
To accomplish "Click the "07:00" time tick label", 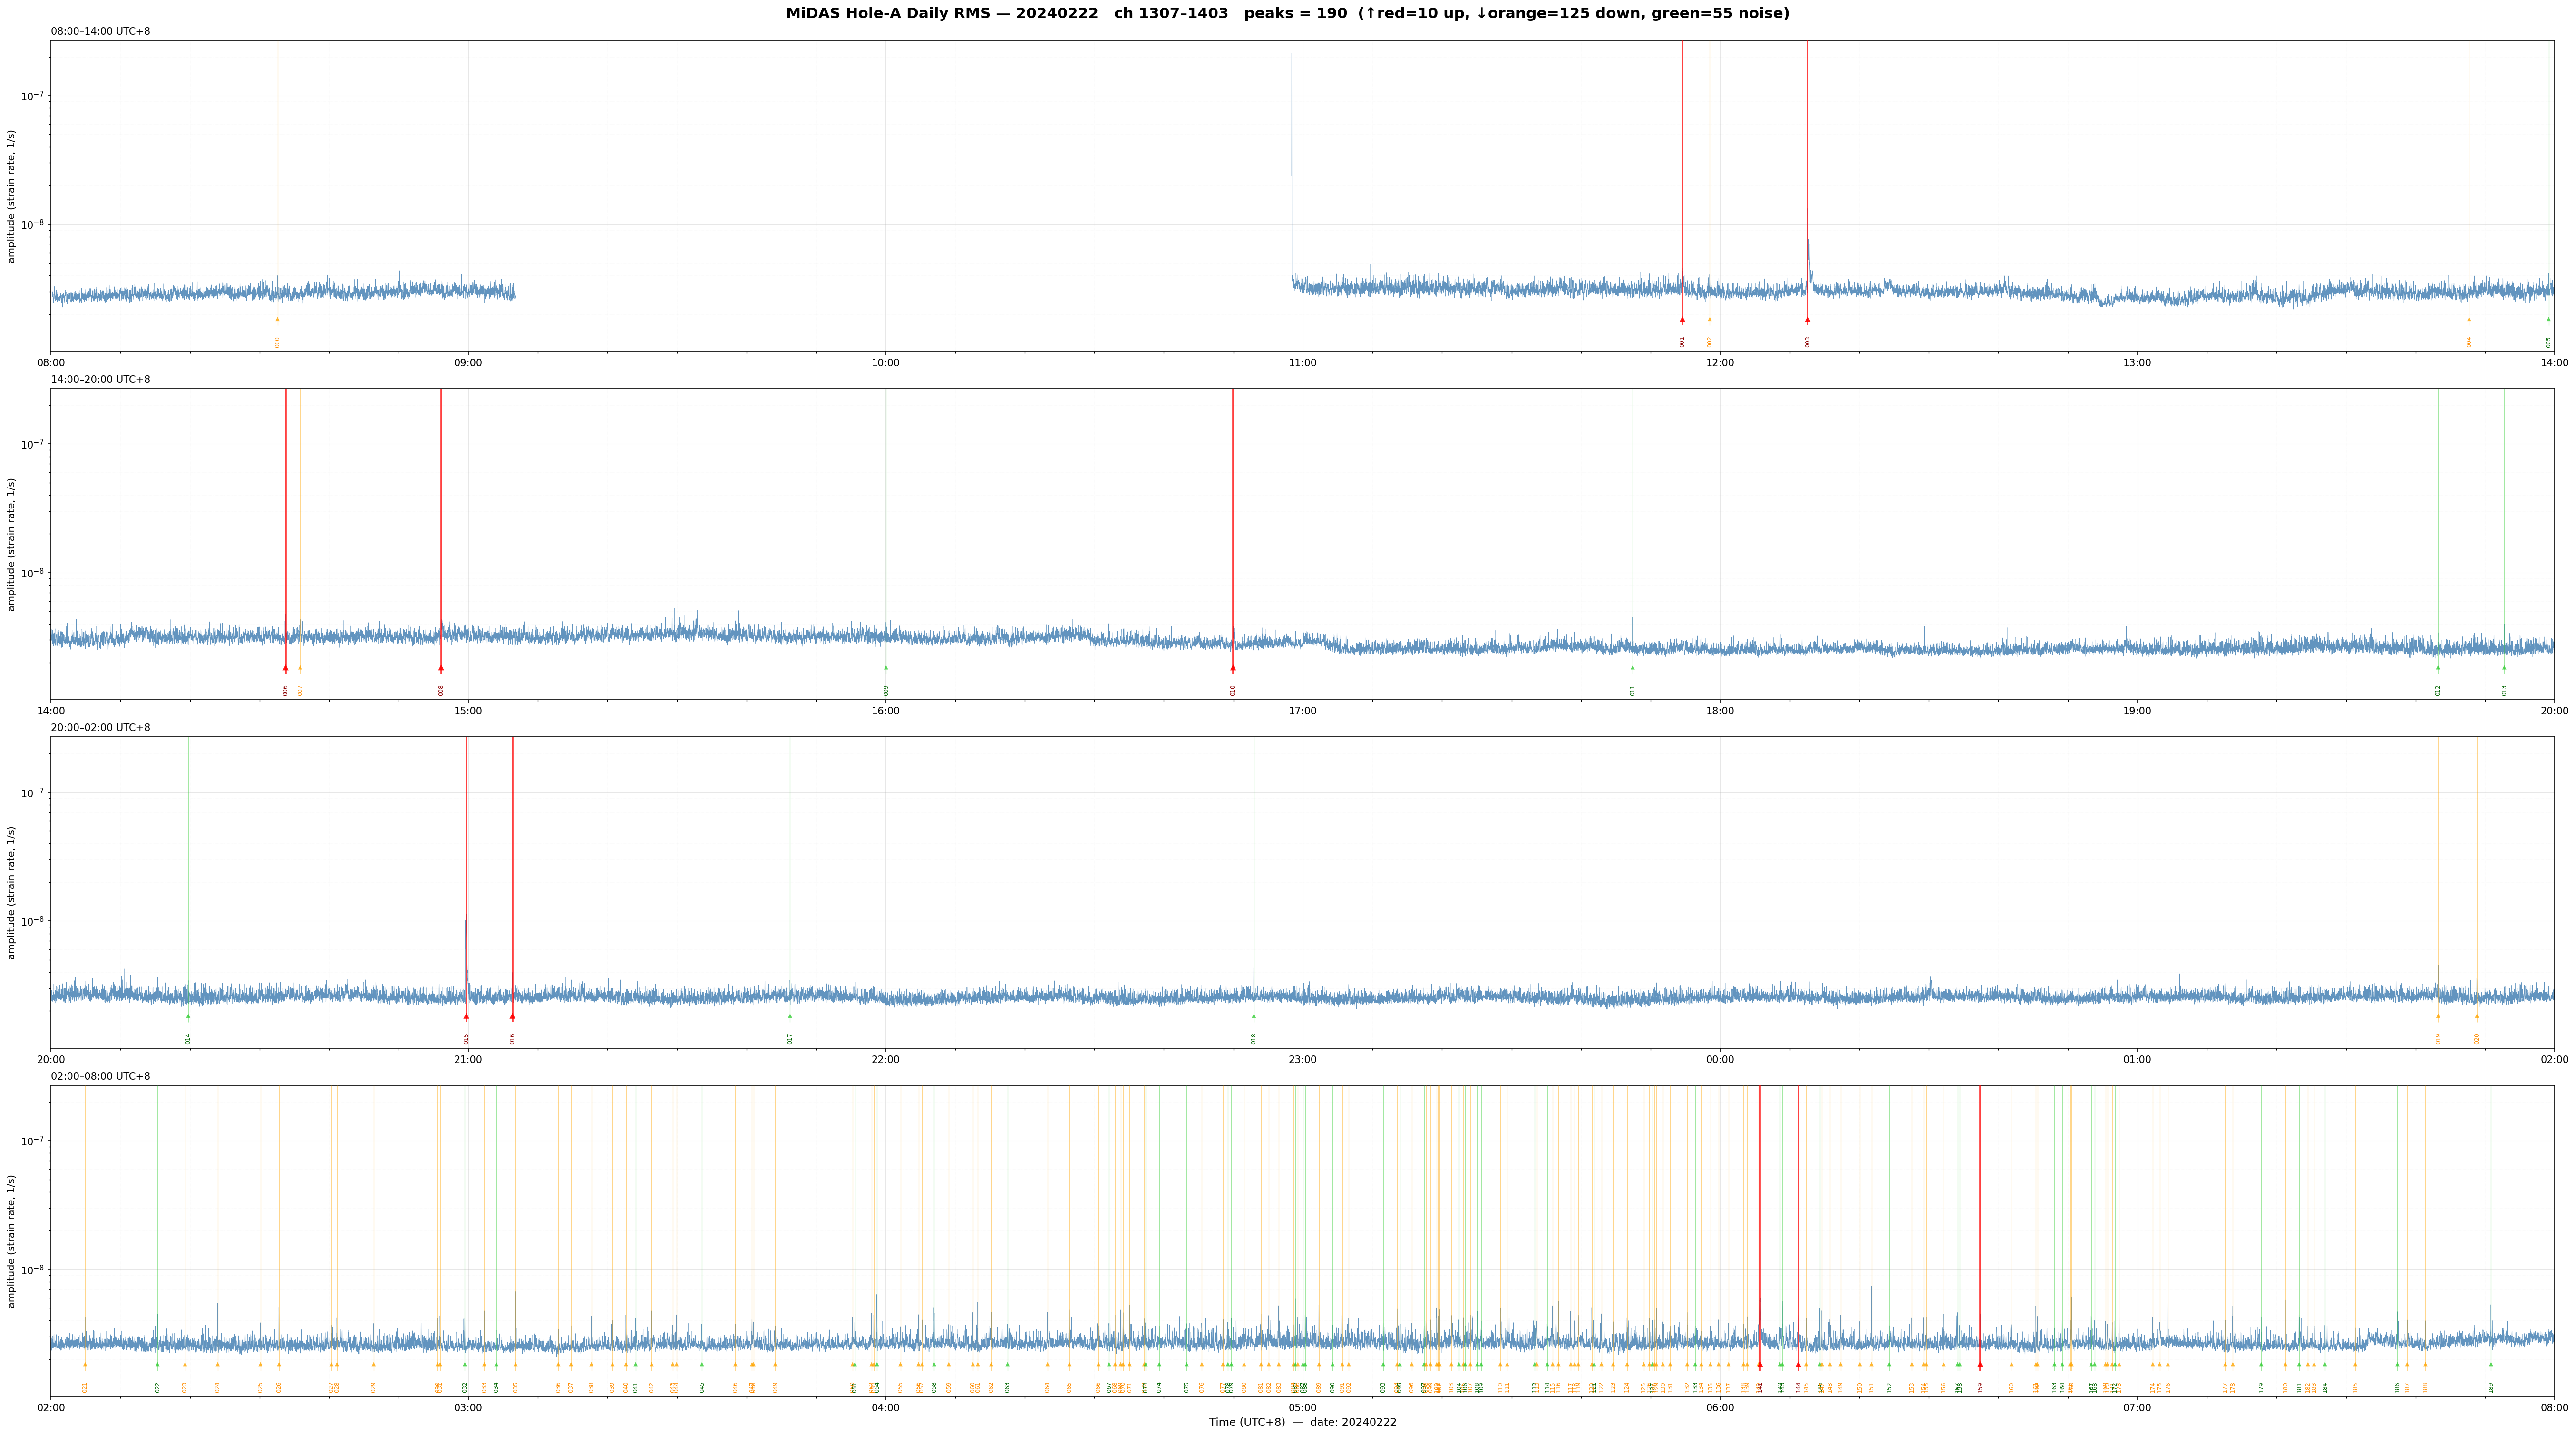I will point(2137,1408).
